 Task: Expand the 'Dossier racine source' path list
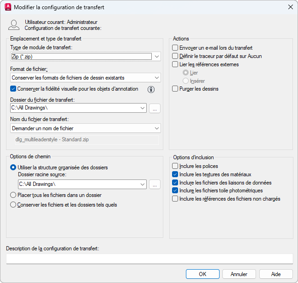pyautogui.click(x=142, y=184)
